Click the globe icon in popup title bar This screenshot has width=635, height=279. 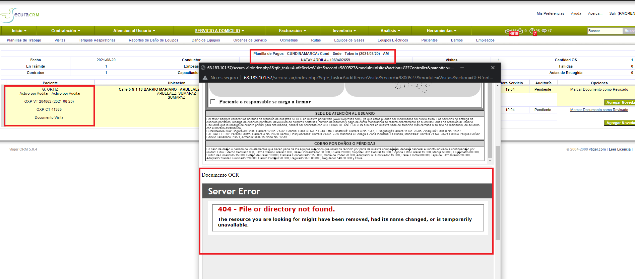[203, 68]
